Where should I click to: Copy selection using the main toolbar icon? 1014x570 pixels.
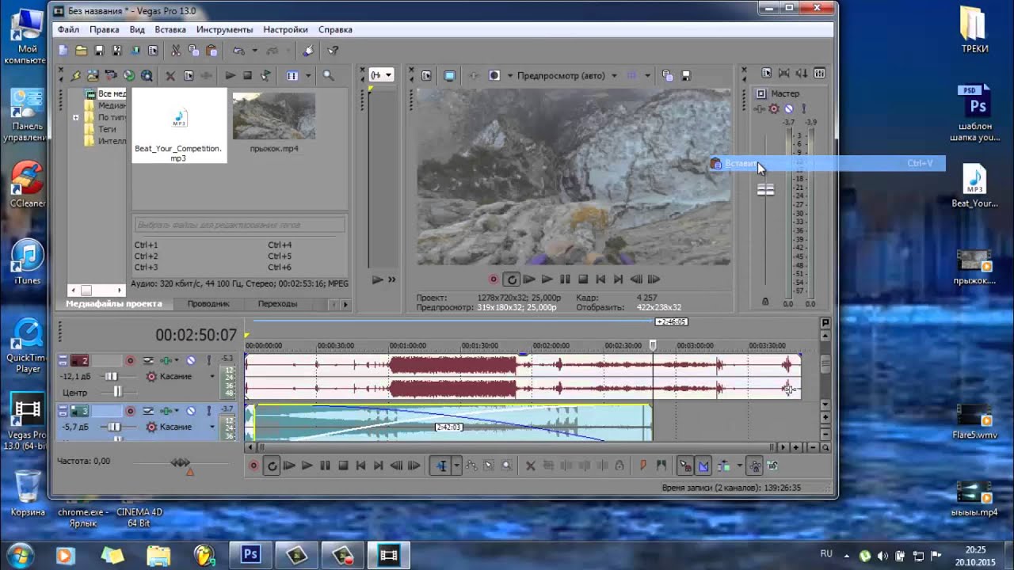tap(193, 51)
